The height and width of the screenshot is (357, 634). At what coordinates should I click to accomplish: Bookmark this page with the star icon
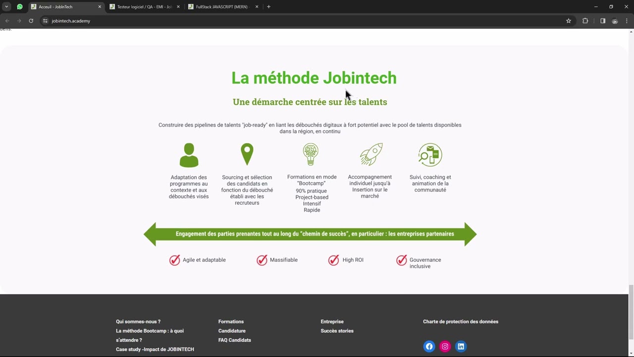569,21
